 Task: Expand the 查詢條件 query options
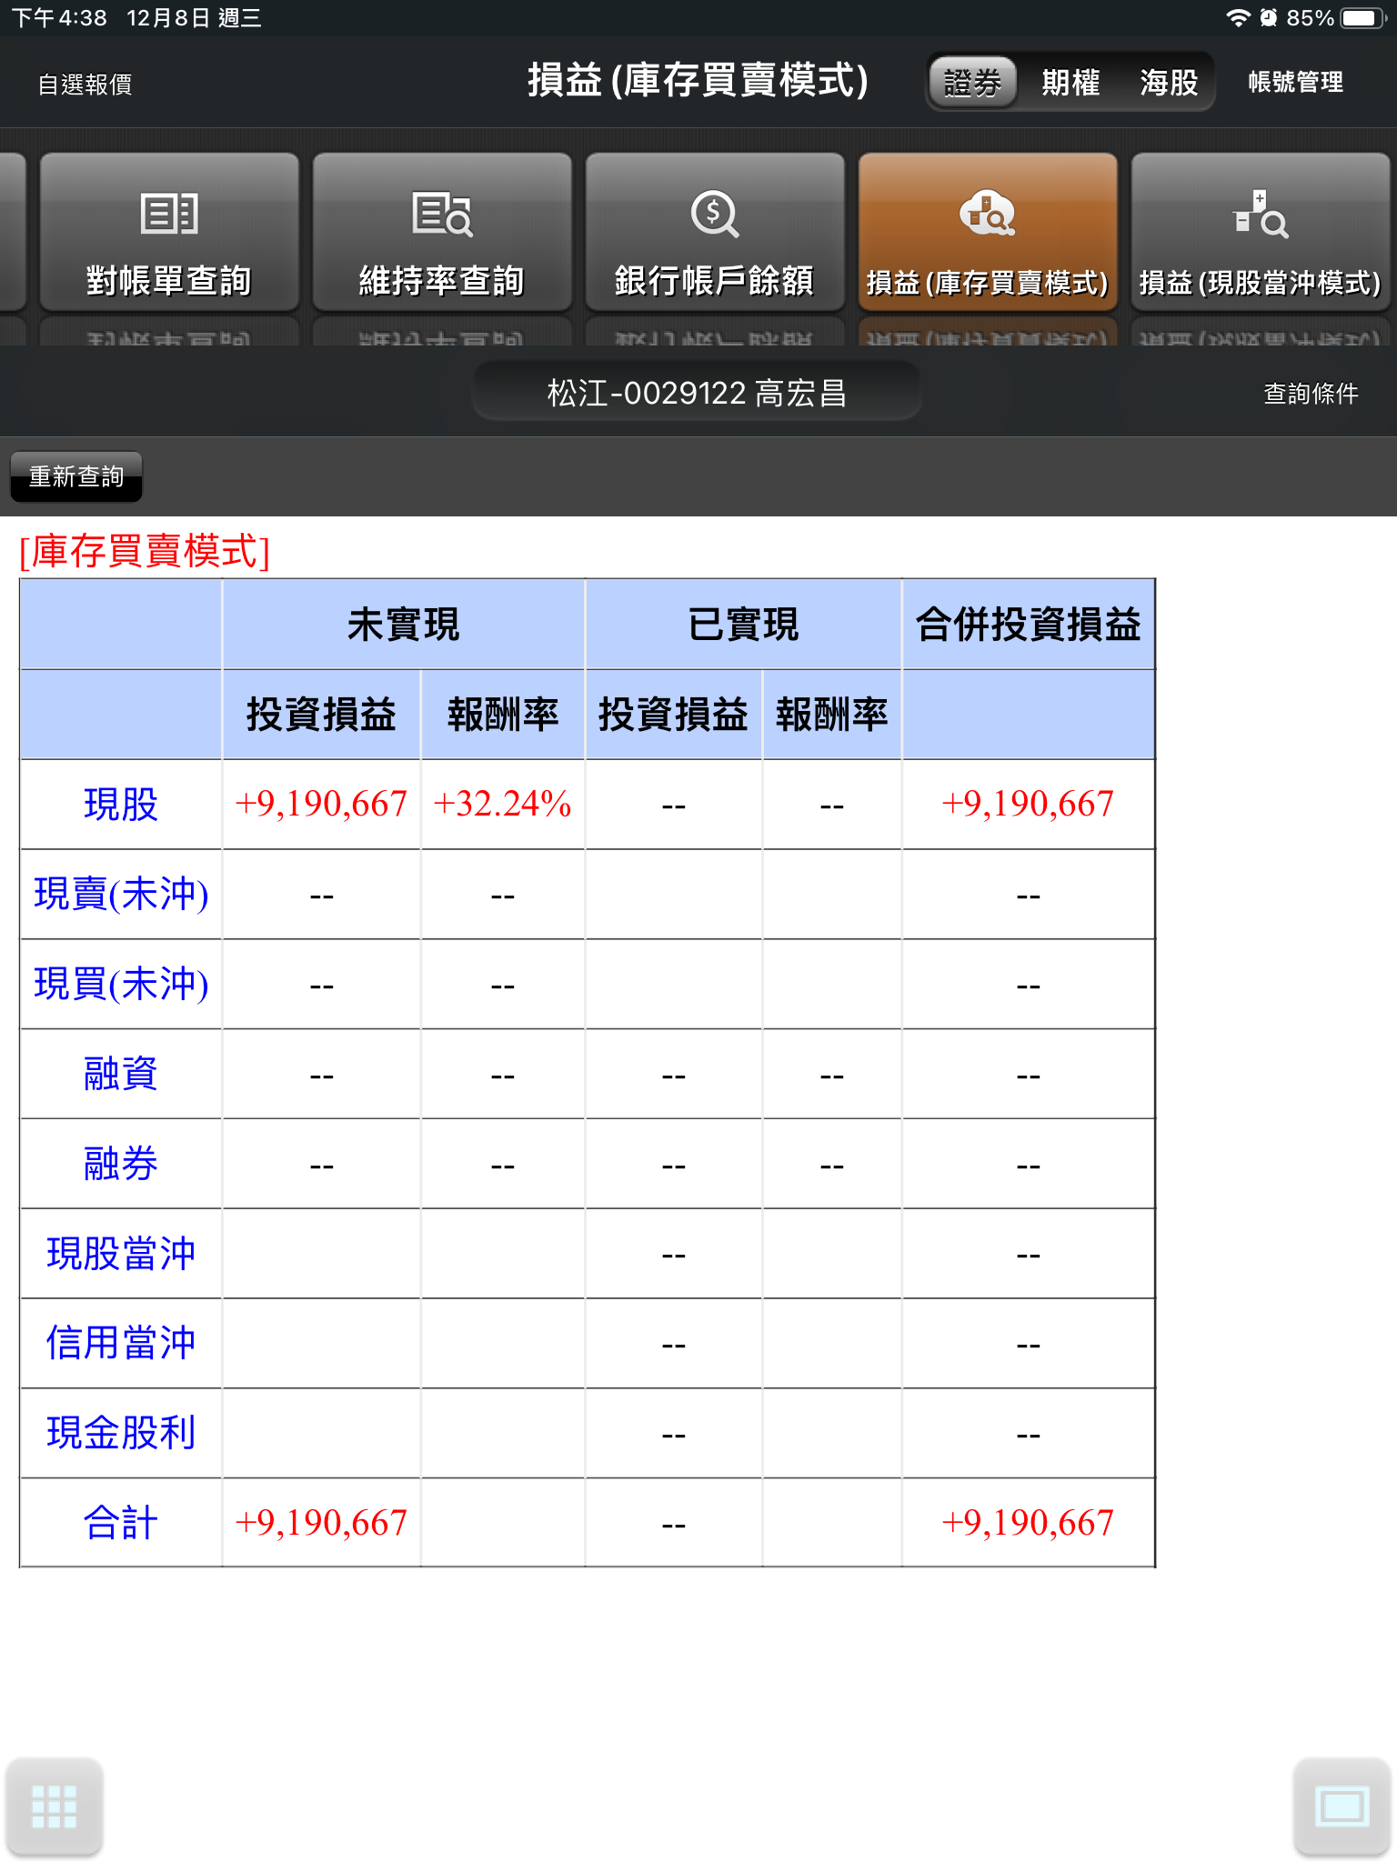(x=1311, y=393)
